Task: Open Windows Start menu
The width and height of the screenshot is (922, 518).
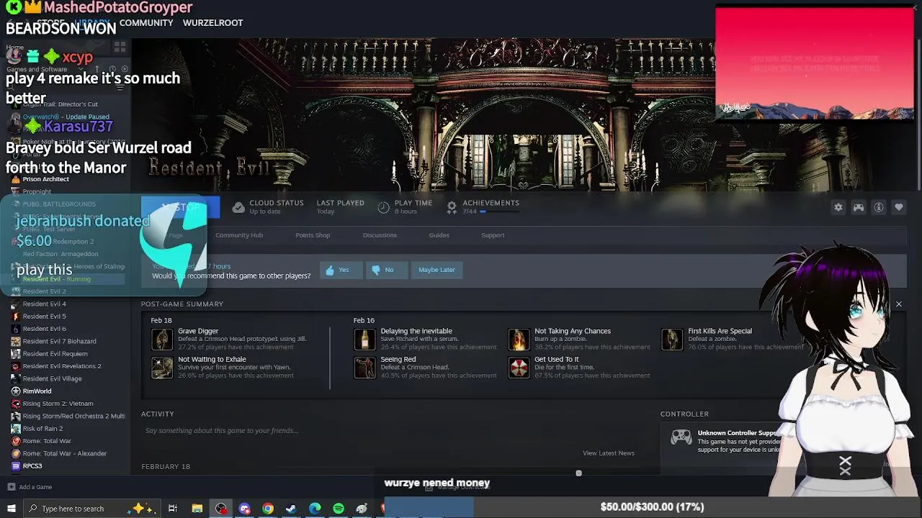Action: tap(11, 509)
